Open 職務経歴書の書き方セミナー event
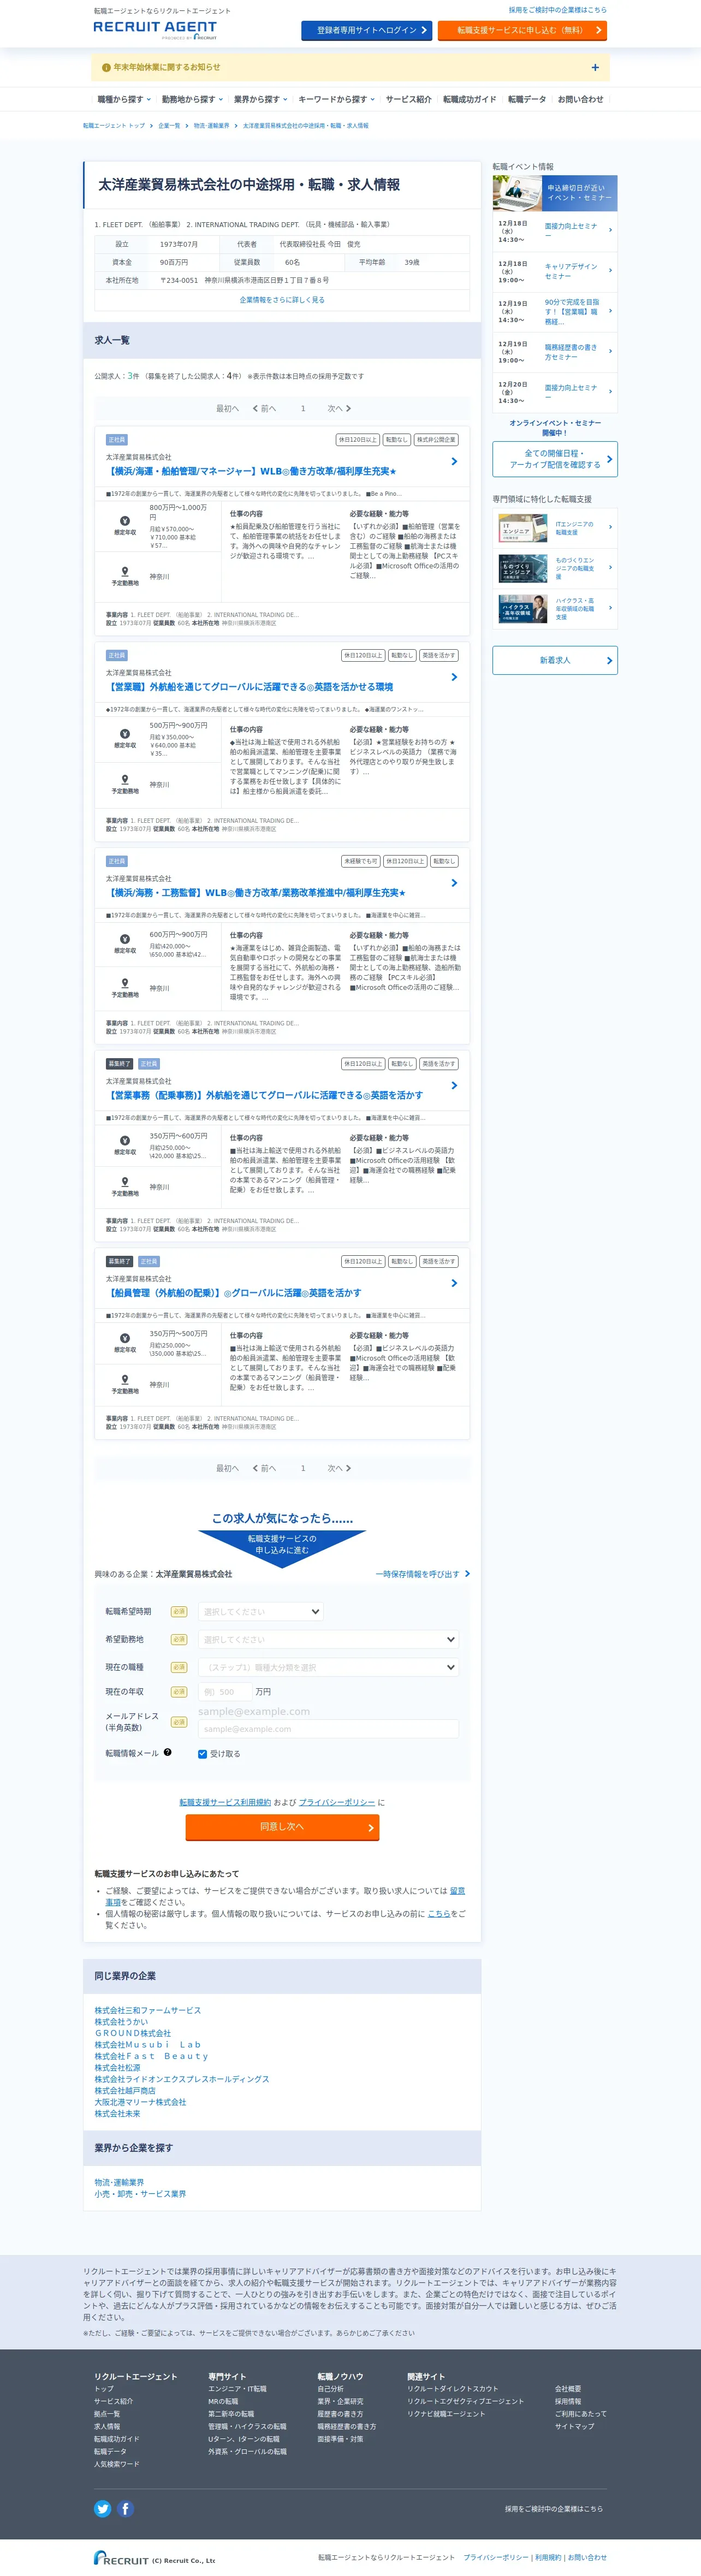The image size is (701, 2576). point(555,352)
